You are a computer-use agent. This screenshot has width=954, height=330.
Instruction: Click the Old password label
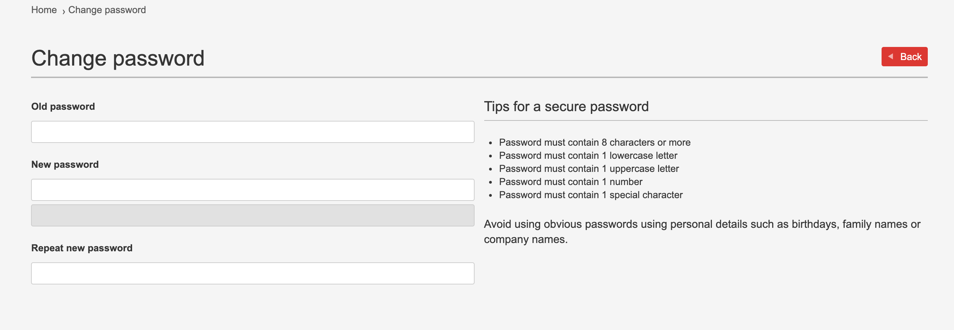pyautogui.click(x=63, y=107)
